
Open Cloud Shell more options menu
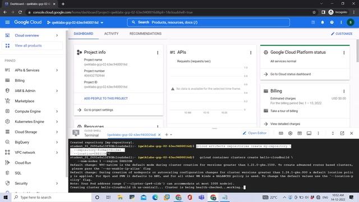coord(318,133)
